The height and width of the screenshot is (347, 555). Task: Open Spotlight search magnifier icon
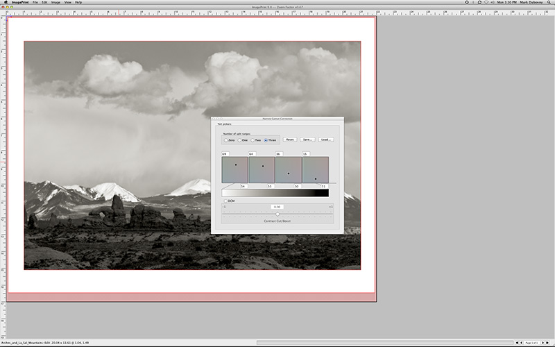(549, 2)
